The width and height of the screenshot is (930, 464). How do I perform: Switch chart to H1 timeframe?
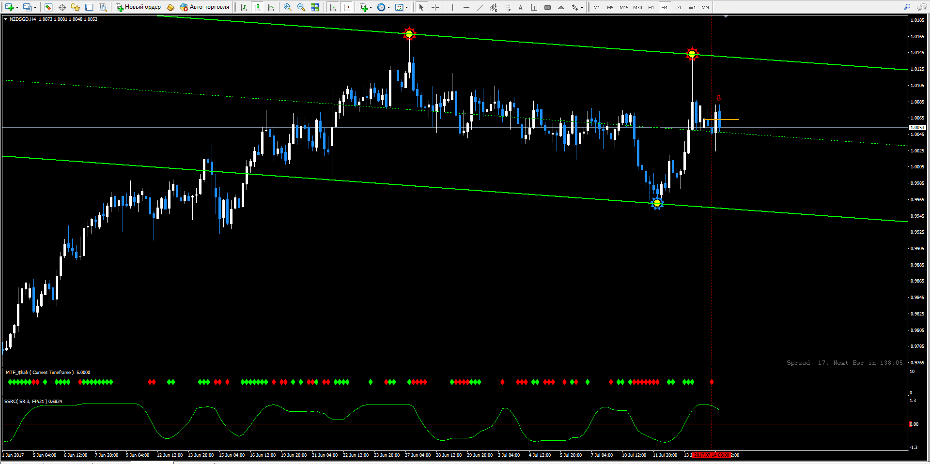tap(651, 7)
